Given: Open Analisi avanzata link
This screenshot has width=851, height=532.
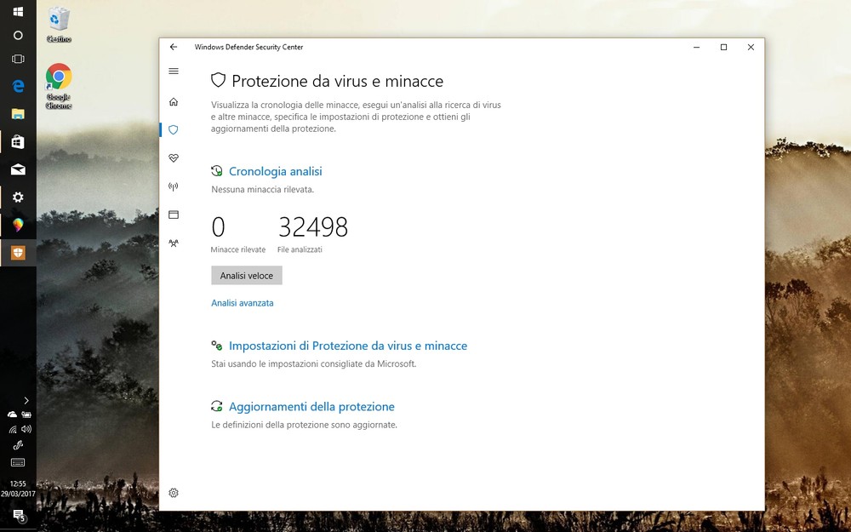Looking at the screenshot, I should (x=242, y=303).
